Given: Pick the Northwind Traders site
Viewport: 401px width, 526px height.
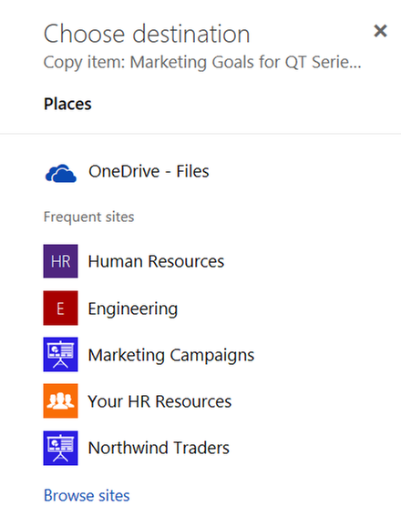Looking at the screenshot, I should pos(159,448).
